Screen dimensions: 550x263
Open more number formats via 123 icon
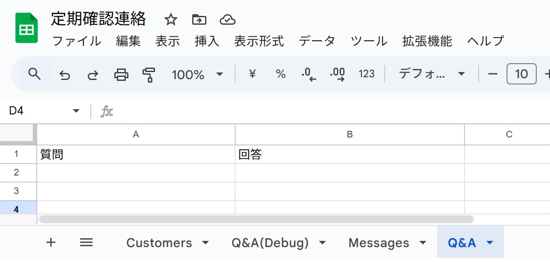click(367, 74)
